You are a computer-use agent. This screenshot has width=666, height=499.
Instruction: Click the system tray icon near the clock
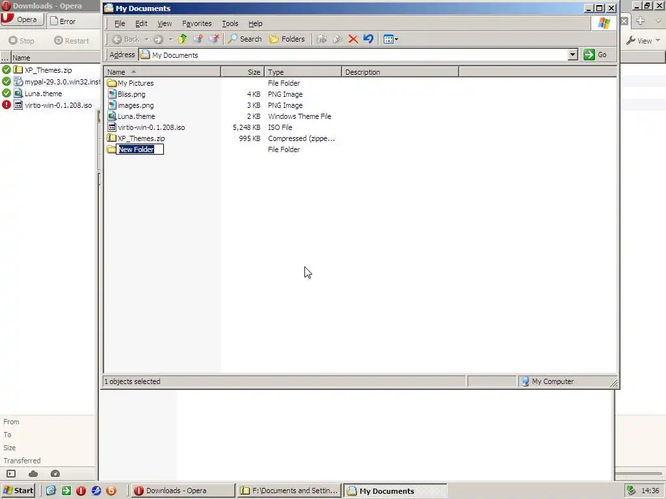[631, 491]
